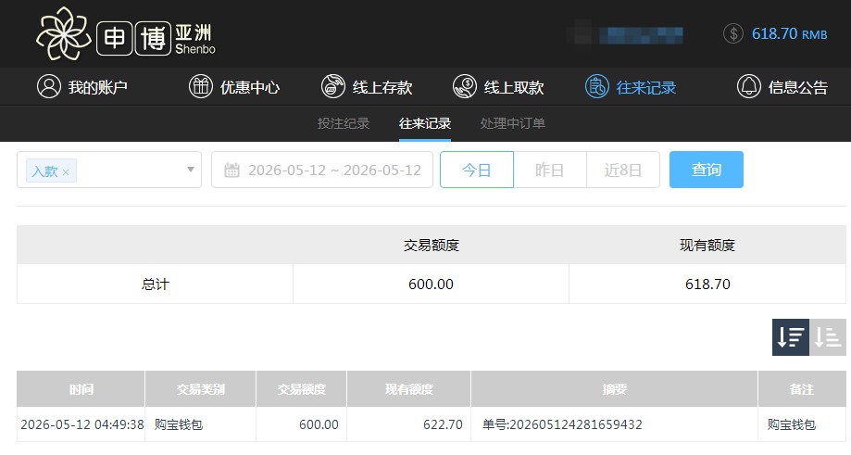
Task: Click 现有额度 summary header
Action: tap(707, 246)
